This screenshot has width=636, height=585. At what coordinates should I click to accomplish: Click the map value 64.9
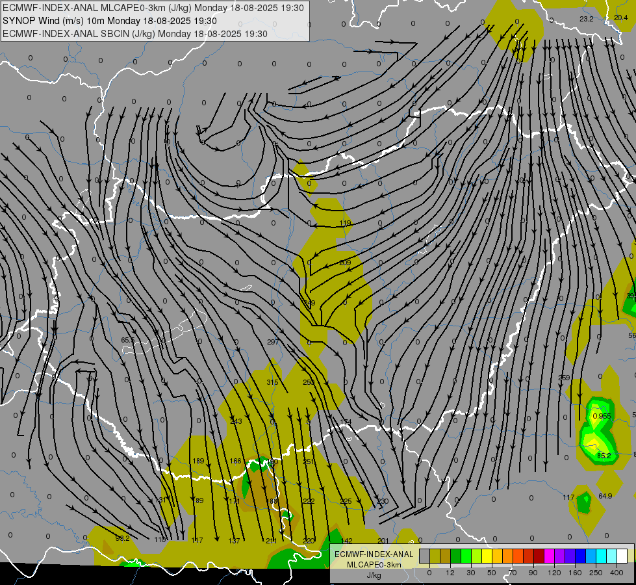coord(605,496)
